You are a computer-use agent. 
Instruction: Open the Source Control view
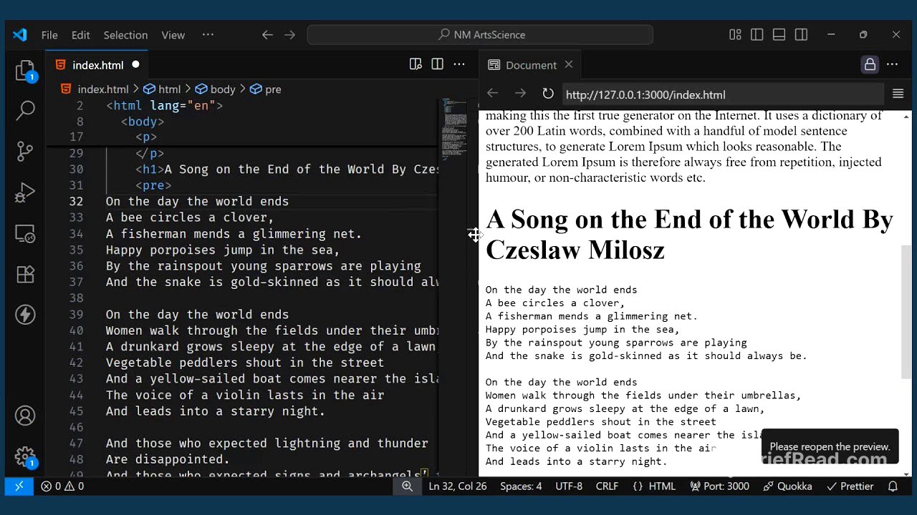(25, 151)
